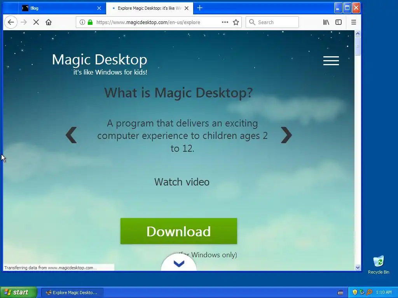
Task: Toggle the sidebar view icon
Action: [339, 22]
